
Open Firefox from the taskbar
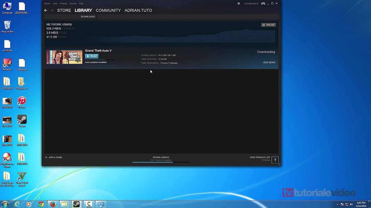[x=53, y=204]
